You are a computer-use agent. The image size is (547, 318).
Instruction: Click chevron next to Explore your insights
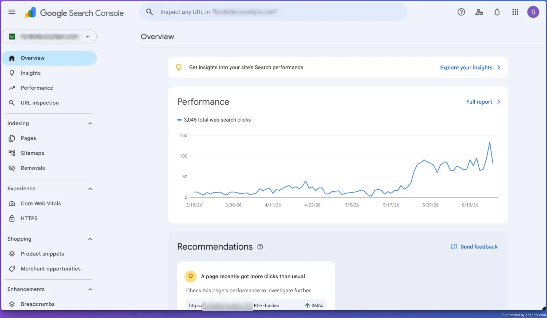point(499,67)
